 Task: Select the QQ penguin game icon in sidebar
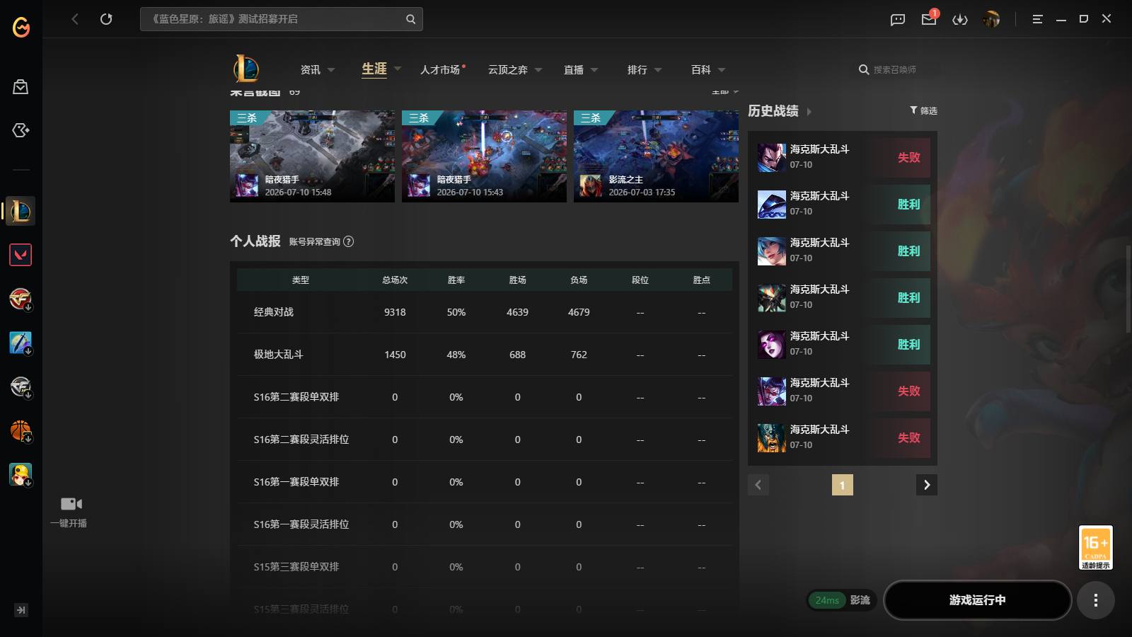[21, 474]
